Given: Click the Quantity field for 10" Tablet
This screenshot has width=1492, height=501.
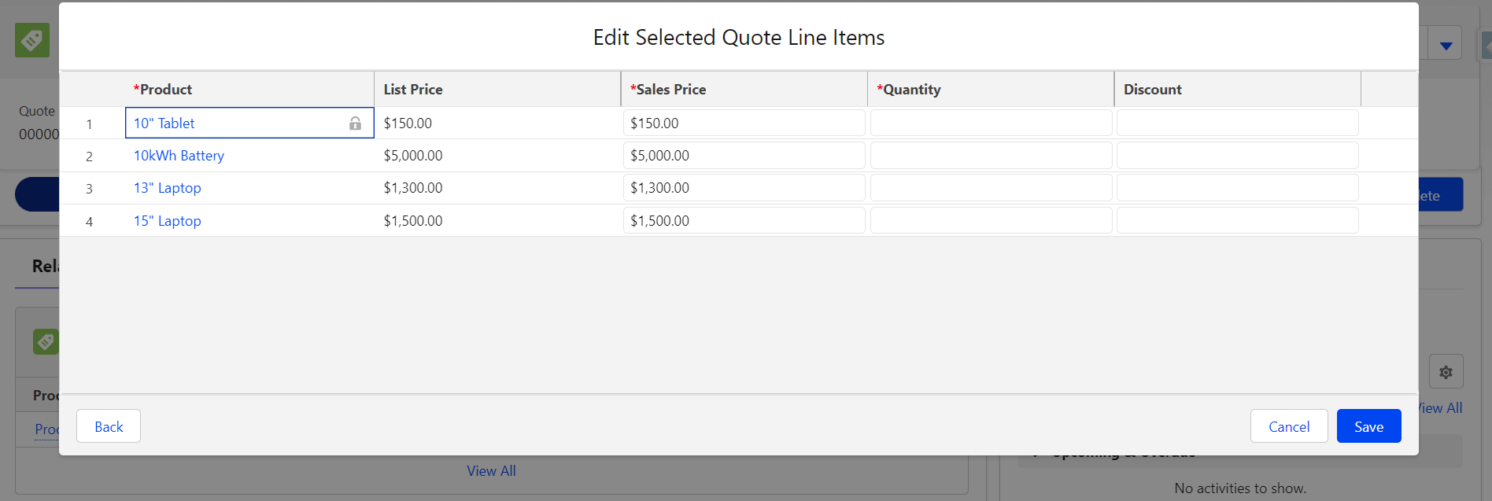Looking at the screenshot, I should [x=991, y=123].
